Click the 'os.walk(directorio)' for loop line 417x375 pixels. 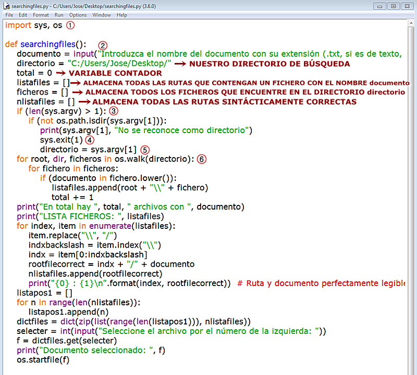coord(105,159)
